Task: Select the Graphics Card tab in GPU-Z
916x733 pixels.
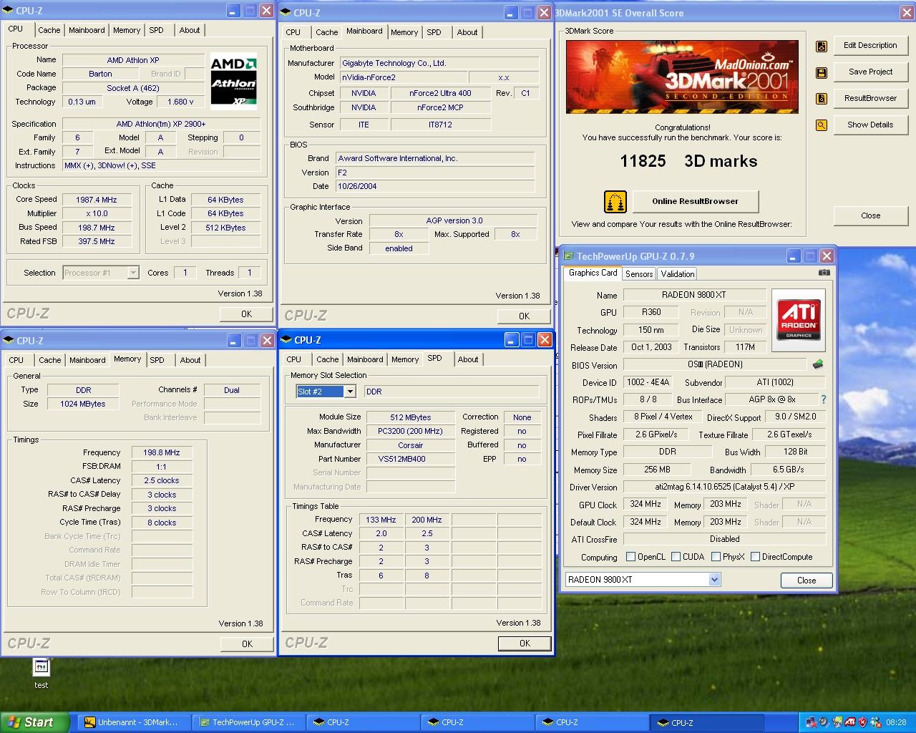Action: pyautogui.click(x=593, y=273)
